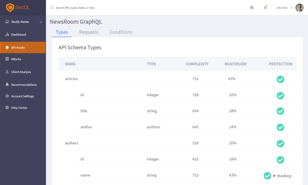Viewport: 308px width, 185px height.
Task: Open the notifications bell in header
Action: coord(265,8)
